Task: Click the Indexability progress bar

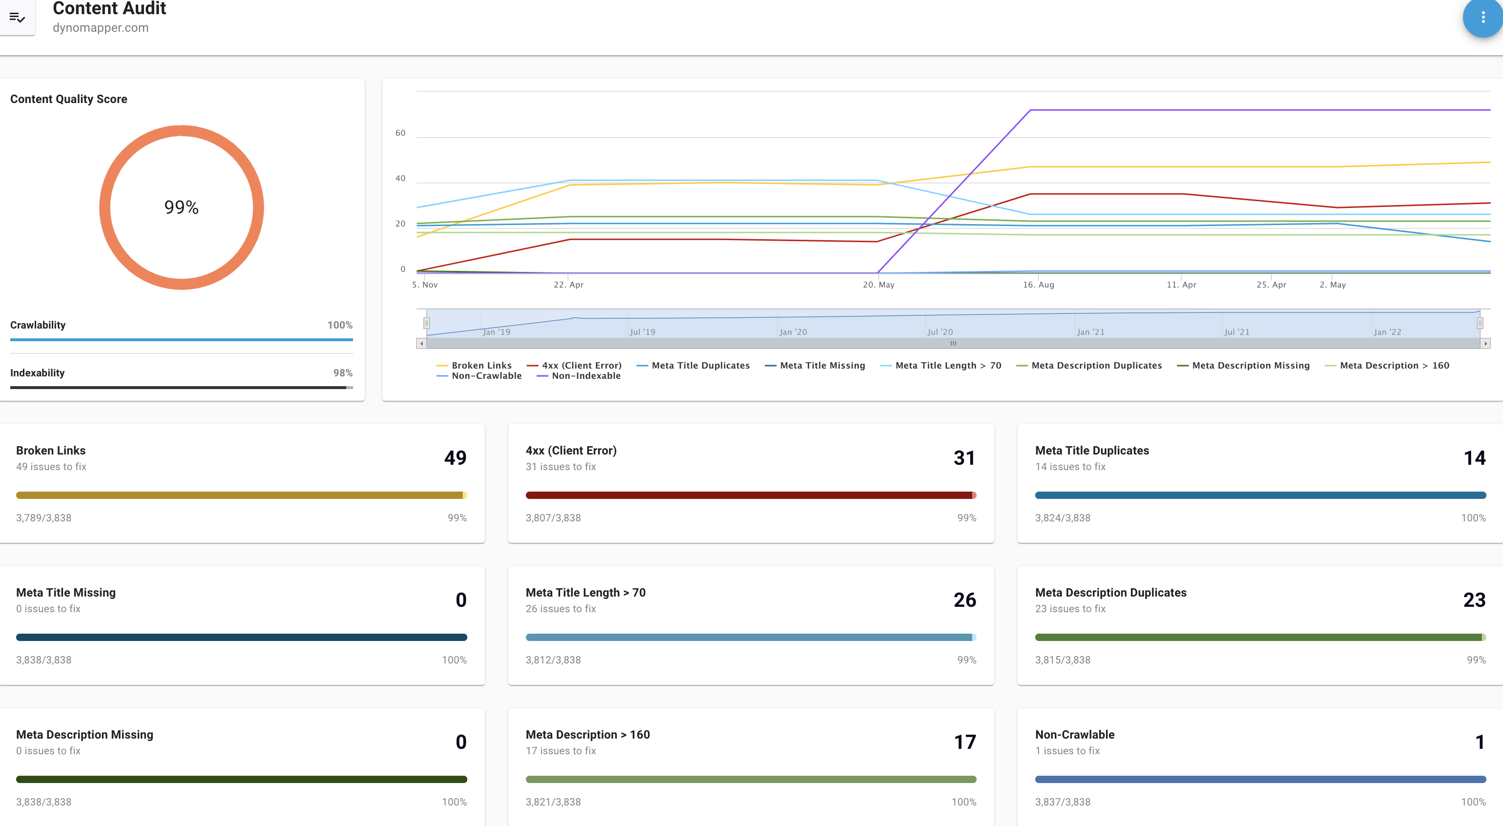Action: pyautogui.click(x=181, y=387)
